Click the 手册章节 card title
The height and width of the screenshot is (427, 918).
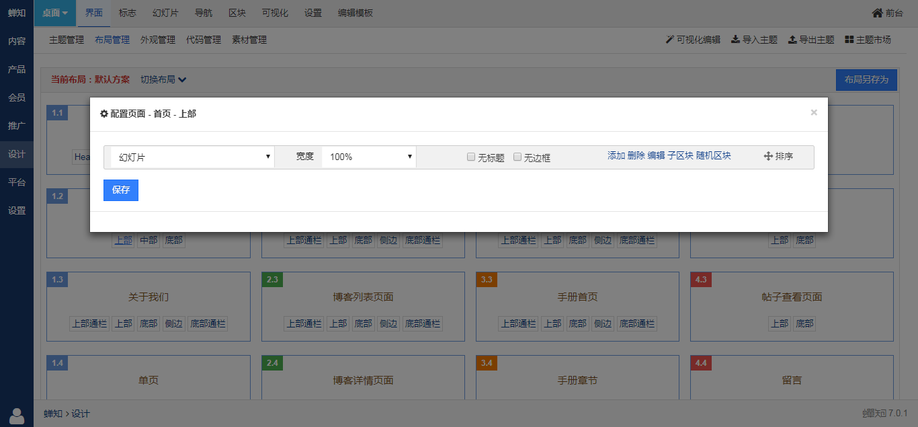coord(577,380)
